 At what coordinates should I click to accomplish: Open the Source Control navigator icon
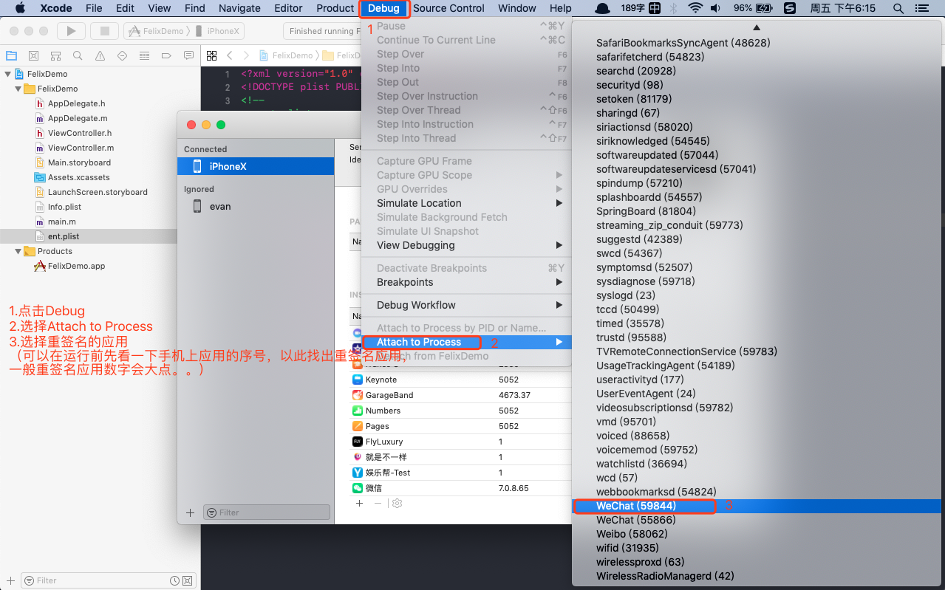pyautogui.click(x=33, y=55)
